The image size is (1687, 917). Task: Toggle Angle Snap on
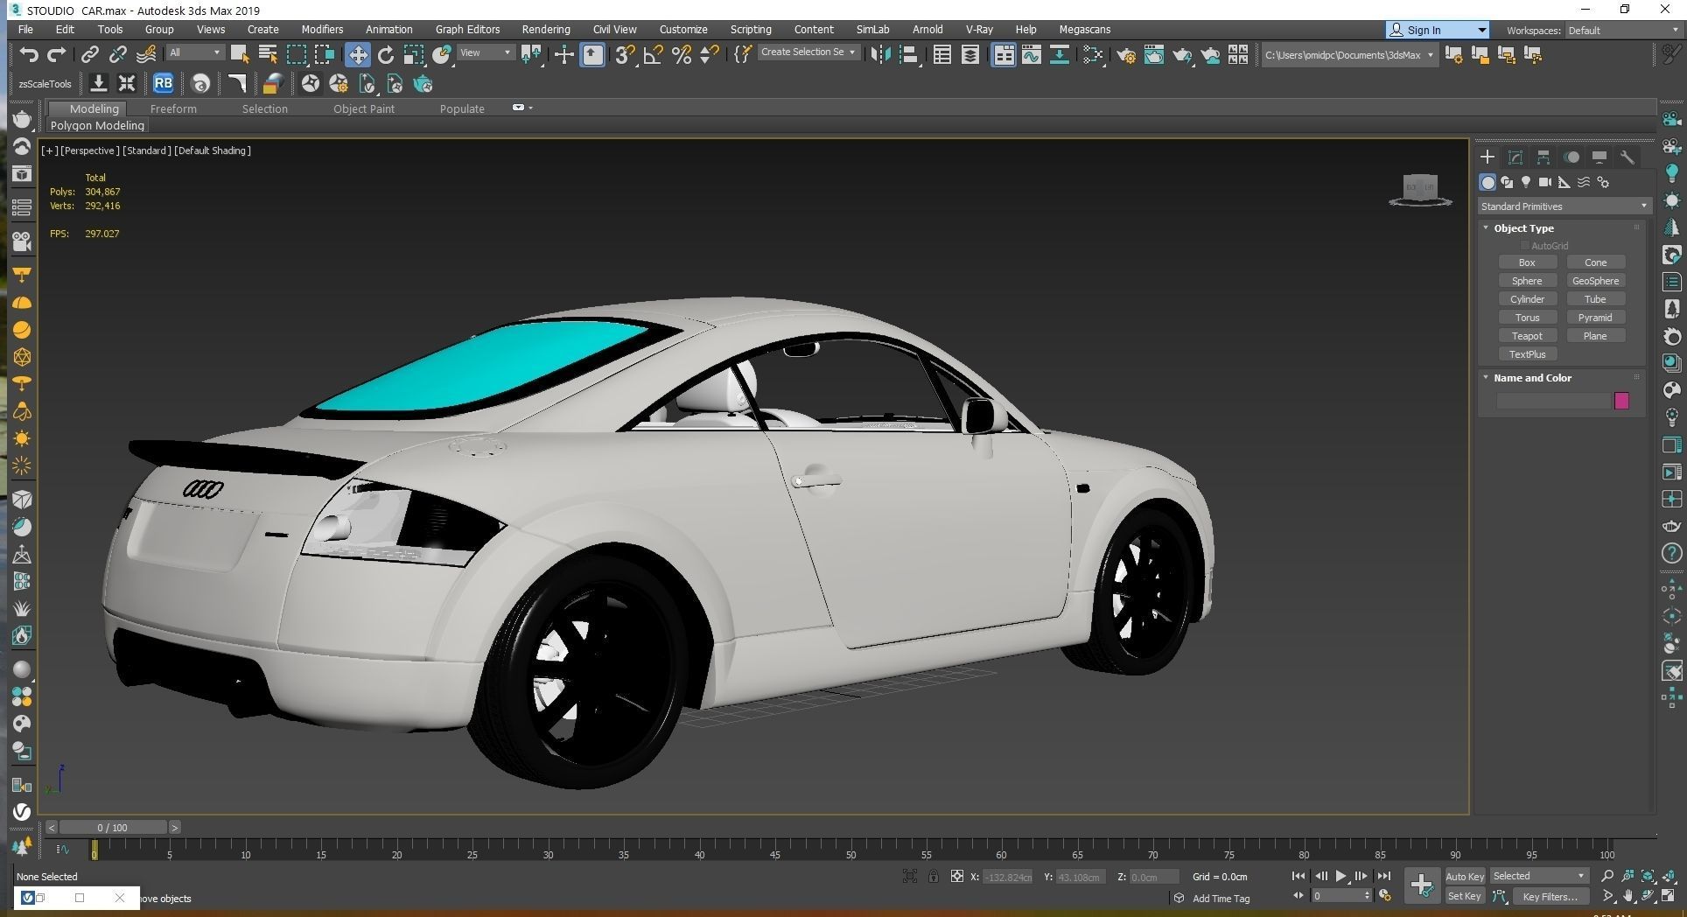653,55
